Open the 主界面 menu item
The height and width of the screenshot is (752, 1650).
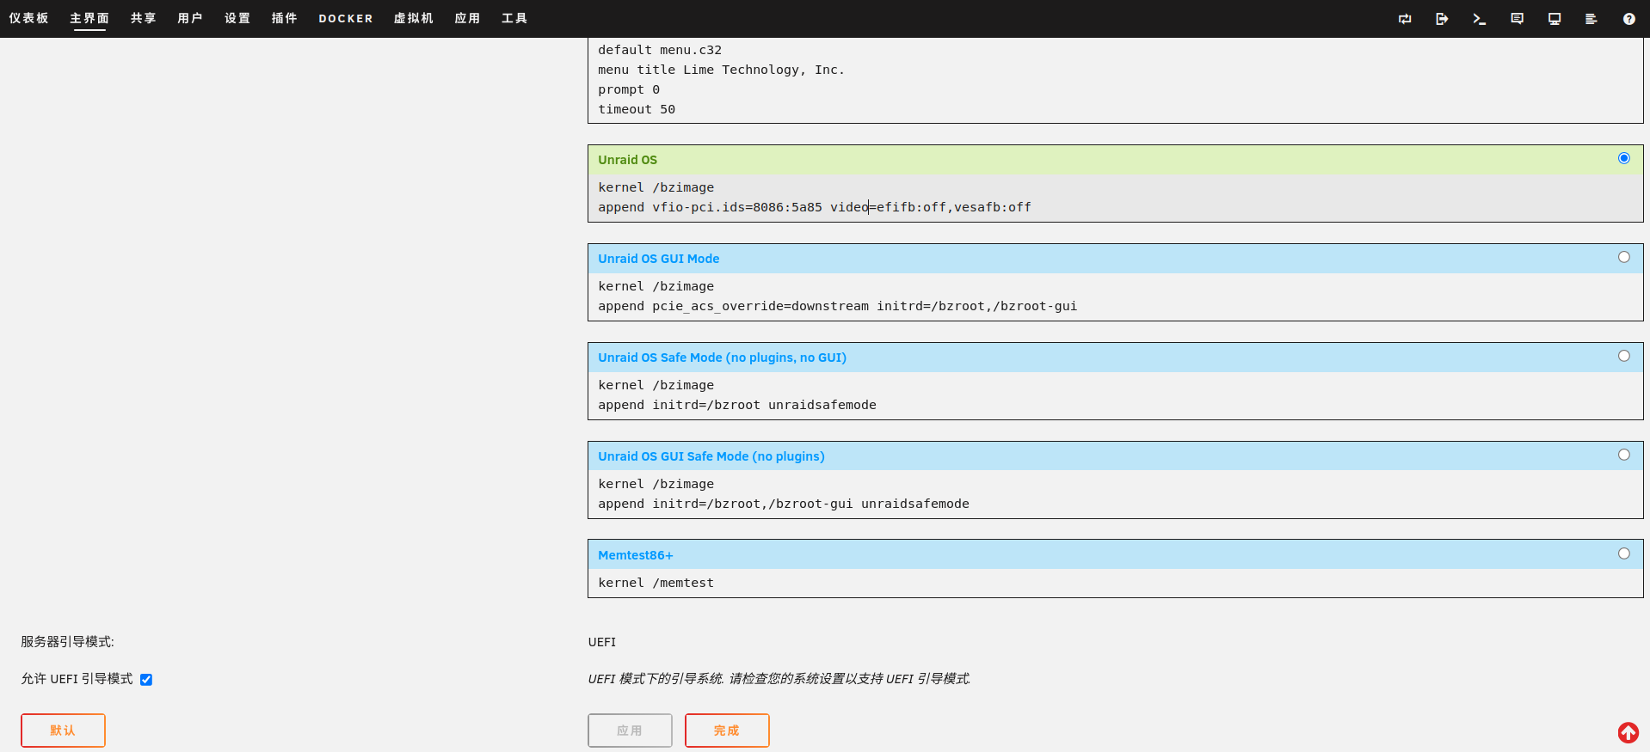tap(89, 18)
